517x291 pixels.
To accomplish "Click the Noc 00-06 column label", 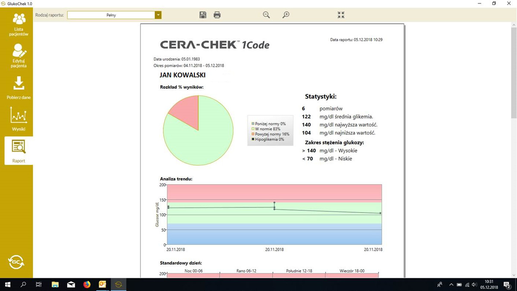I will click(x=193, y=271).
